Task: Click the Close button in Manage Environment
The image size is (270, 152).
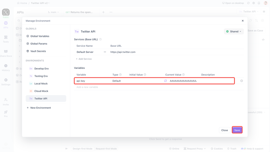Action: coord(225,130)
